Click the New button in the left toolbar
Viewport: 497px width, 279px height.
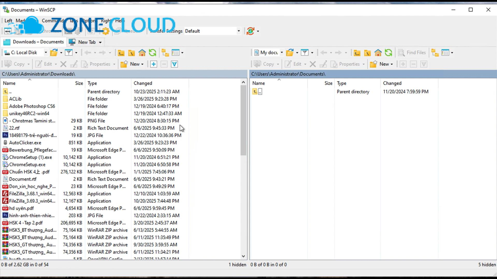(132, 64)
